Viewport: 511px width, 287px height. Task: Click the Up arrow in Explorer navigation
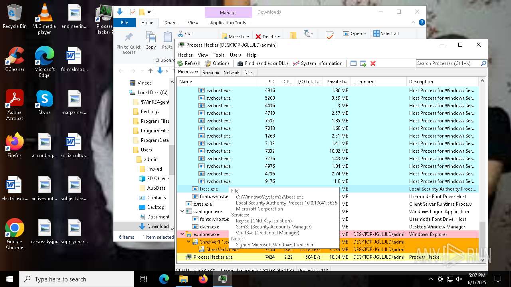(150, 71)
